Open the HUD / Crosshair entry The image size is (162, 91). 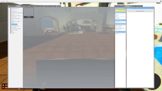point(120,26)
